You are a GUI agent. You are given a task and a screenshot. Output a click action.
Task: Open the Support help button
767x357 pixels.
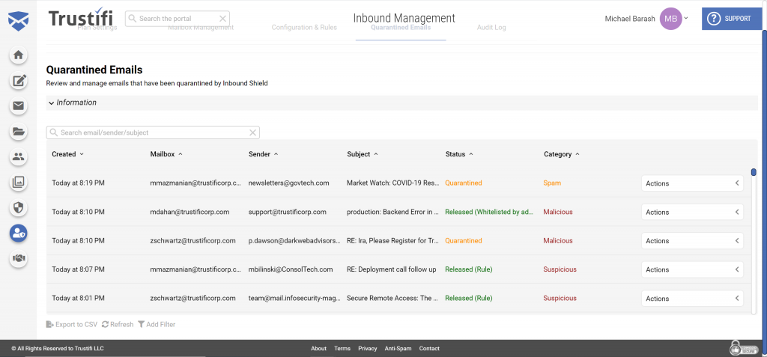[x=731, y=19]
